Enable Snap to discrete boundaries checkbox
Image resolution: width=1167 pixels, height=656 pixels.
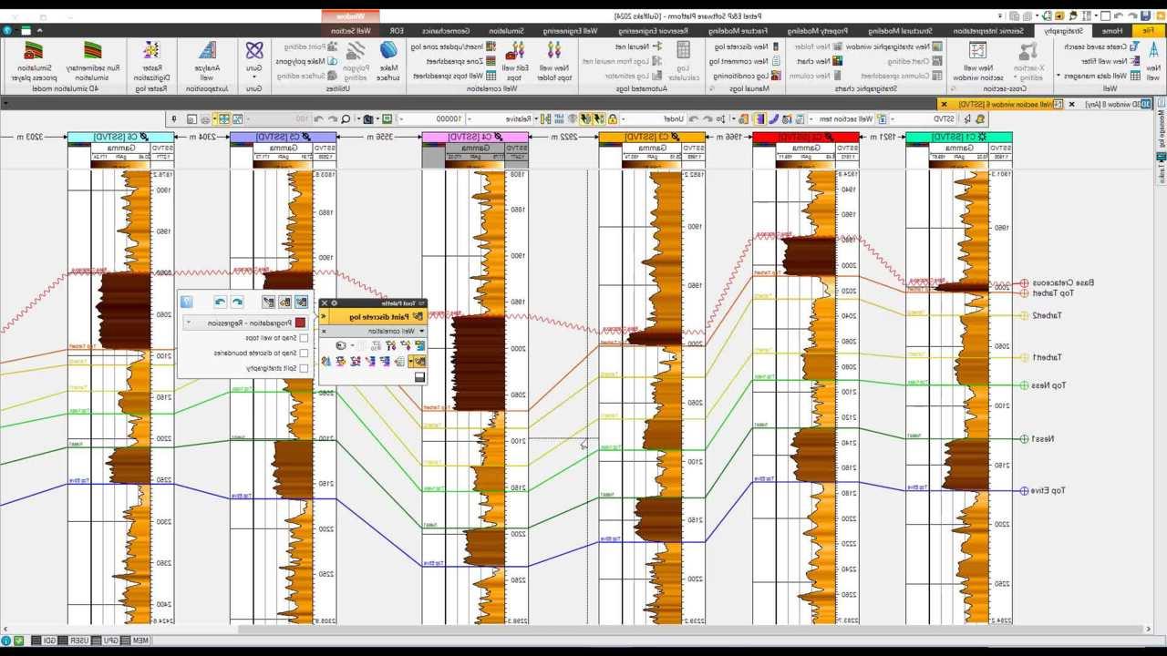(x=304, y=353)
